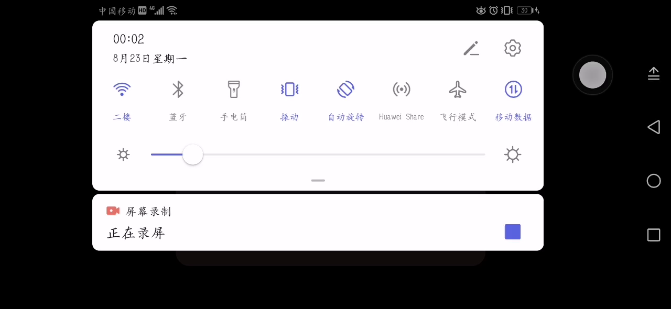Image resolution: width=671 pixels, height=309 pixels.
Task: Click the brightness slider track
Action: point(318,154)
